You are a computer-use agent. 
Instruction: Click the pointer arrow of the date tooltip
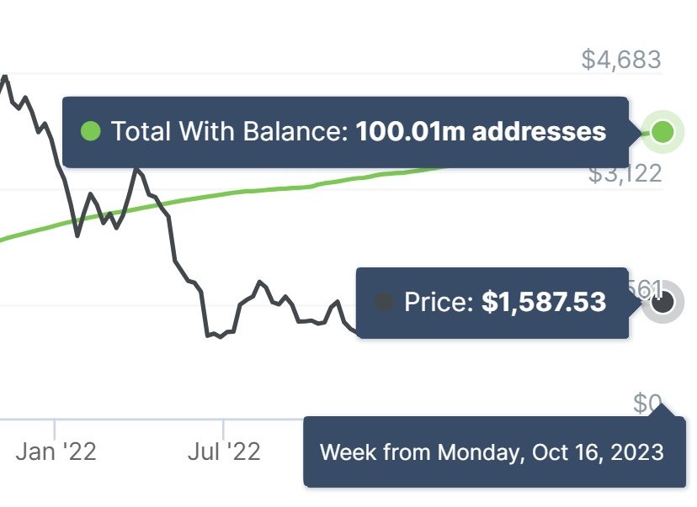coord(665,410)
